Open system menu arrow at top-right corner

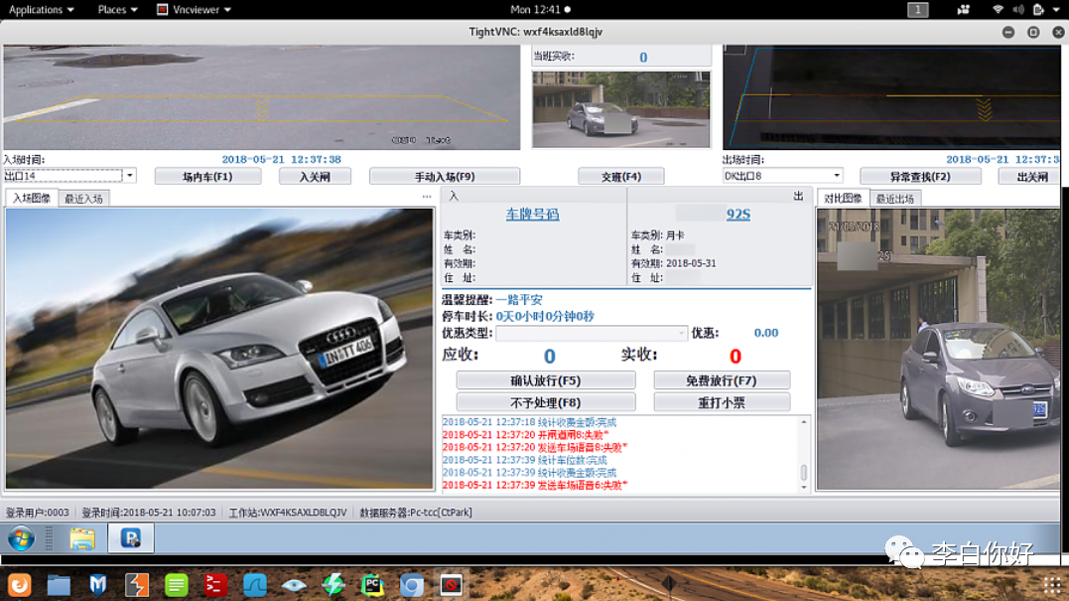coord(1058,10)
